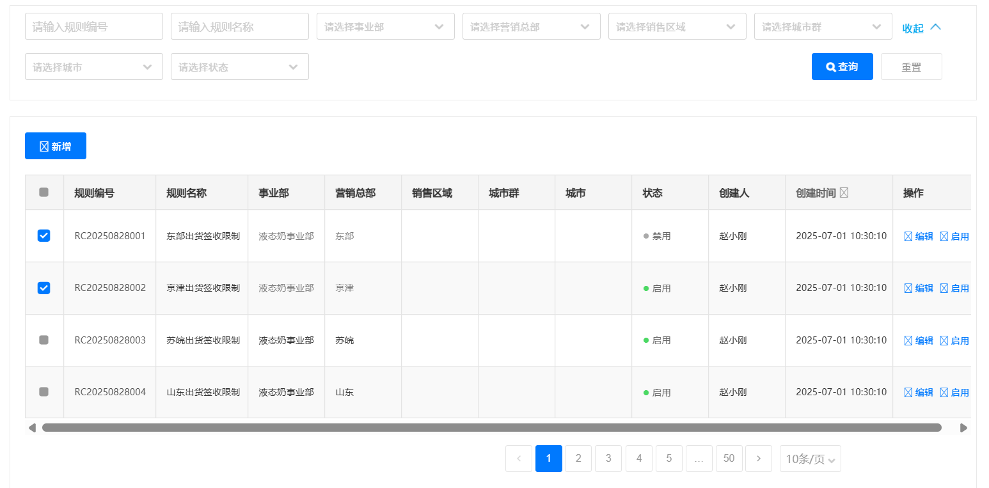This screenshot has width=989, height=488.
Task: Click the 山东出货签收限制 rule name cell
Action: click(x=203, y=392)
